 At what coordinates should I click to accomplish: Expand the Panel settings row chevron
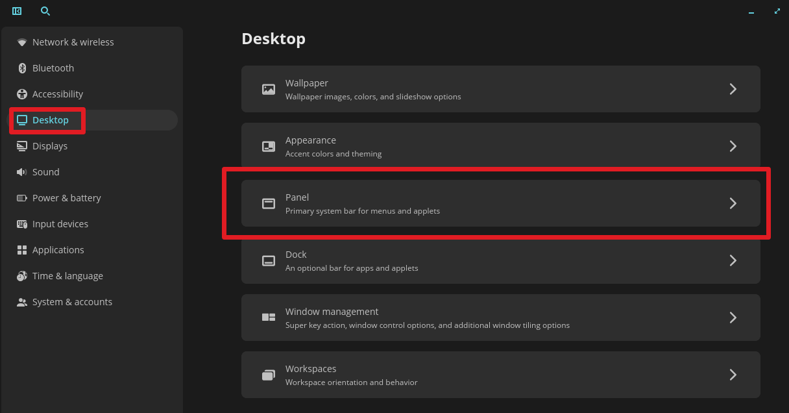click(733, 203)
